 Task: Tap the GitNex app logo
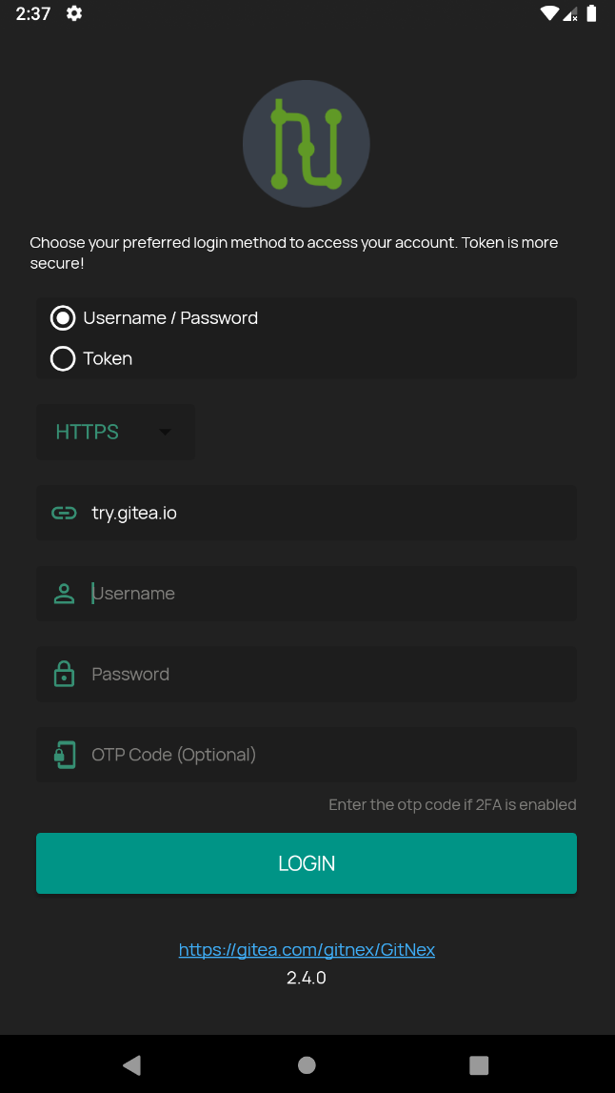[x=307, y=145]
